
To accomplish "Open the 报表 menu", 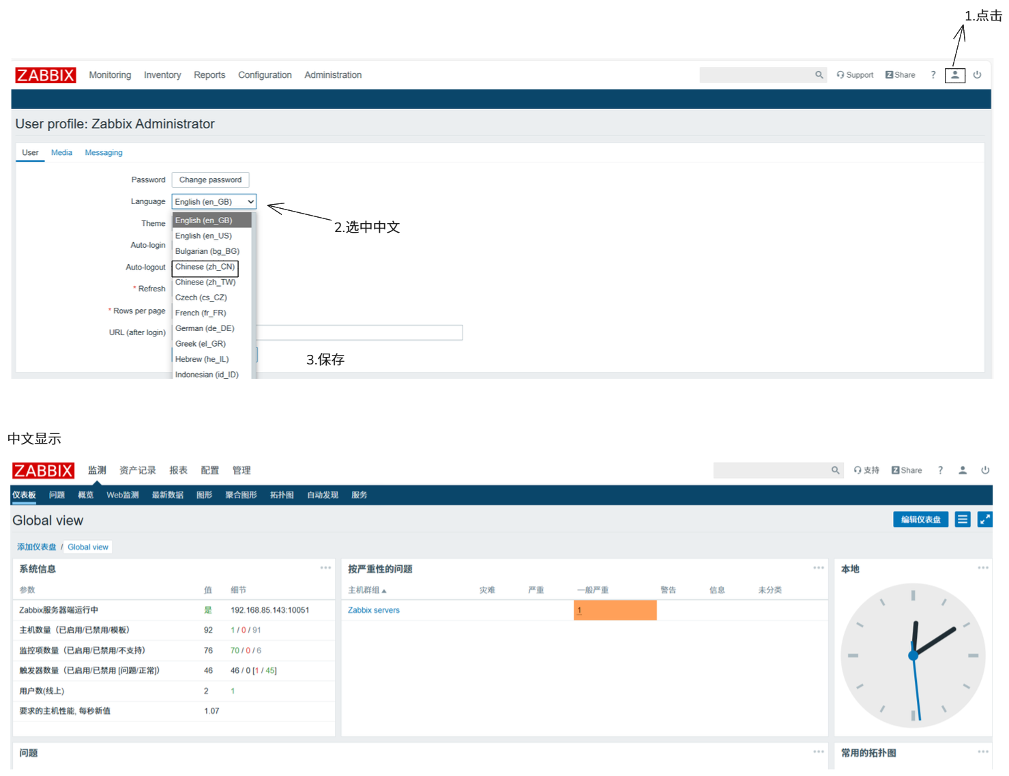I will pyautogui.click(x=179, y=470).
